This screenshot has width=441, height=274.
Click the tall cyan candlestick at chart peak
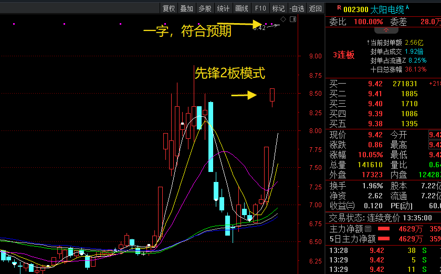(x=211, y=137)
